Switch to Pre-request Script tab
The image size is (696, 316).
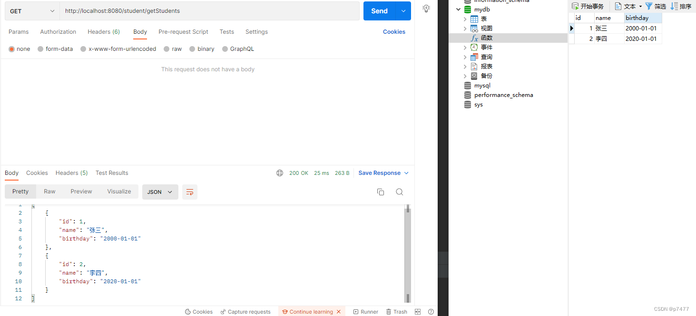tap(183, 32)
